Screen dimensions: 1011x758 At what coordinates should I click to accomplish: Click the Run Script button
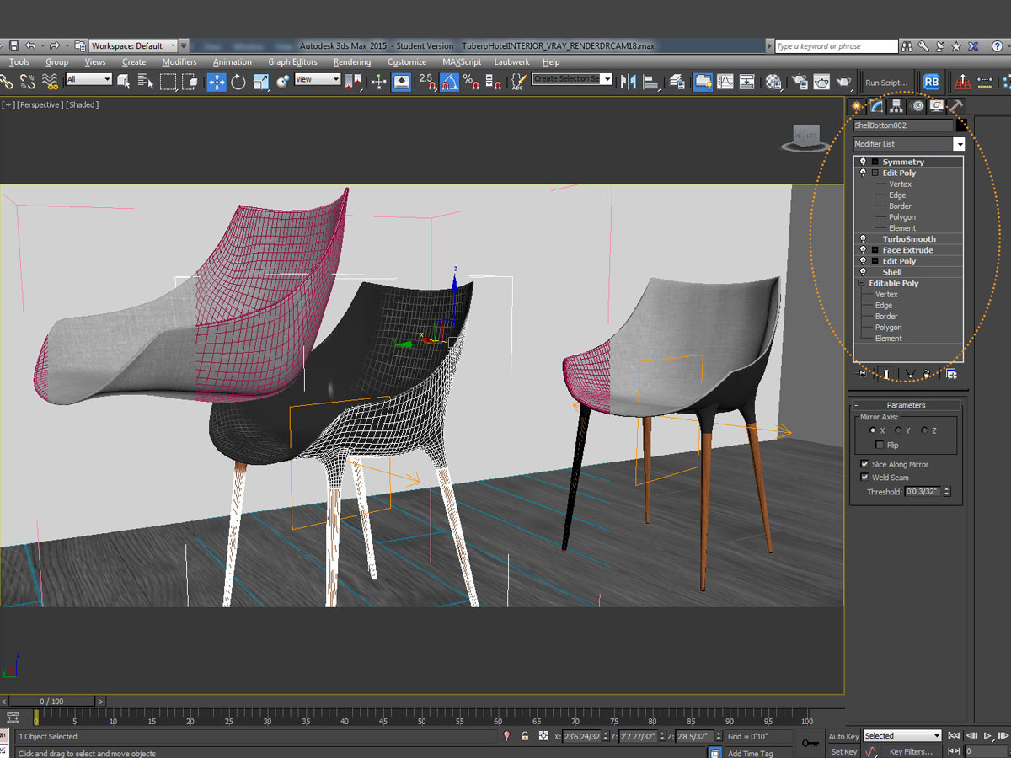point(886,83)
